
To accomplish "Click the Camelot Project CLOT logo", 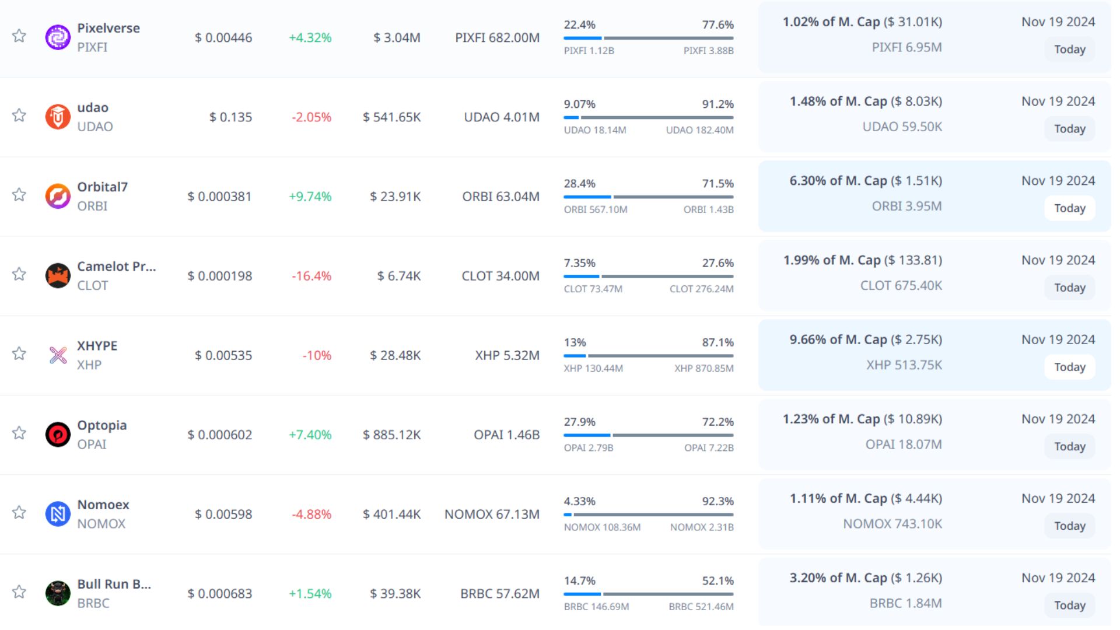I will pyautogui.click(x=58, y=275).
